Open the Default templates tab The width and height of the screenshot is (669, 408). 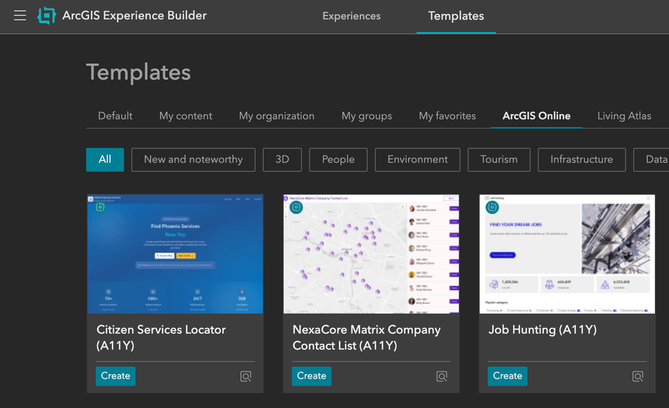(x=115, y=116)
